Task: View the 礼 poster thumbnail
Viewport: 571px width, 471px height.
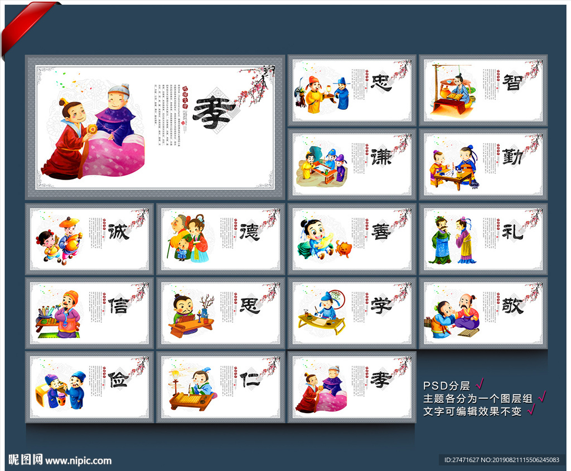Action: 483,239
